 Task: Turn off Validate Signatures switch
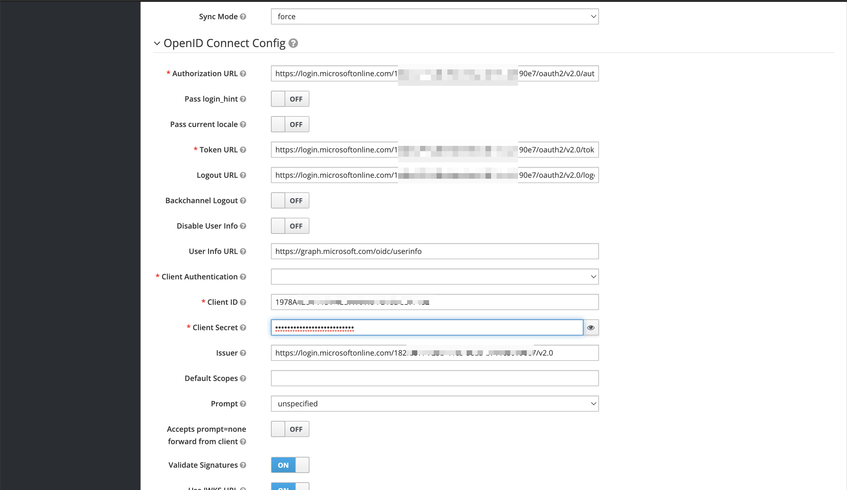[x=290, y=465]
